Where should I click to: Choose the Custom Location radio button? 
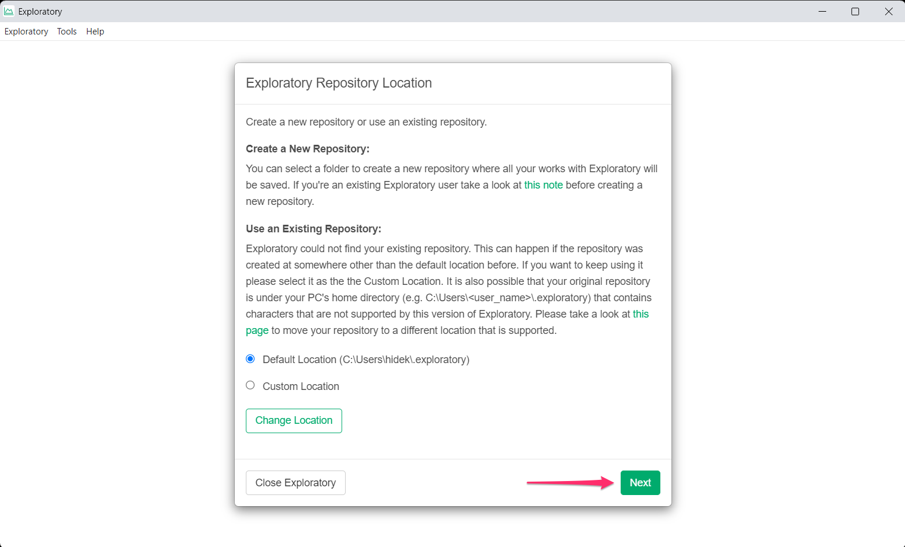click(250, 385)
